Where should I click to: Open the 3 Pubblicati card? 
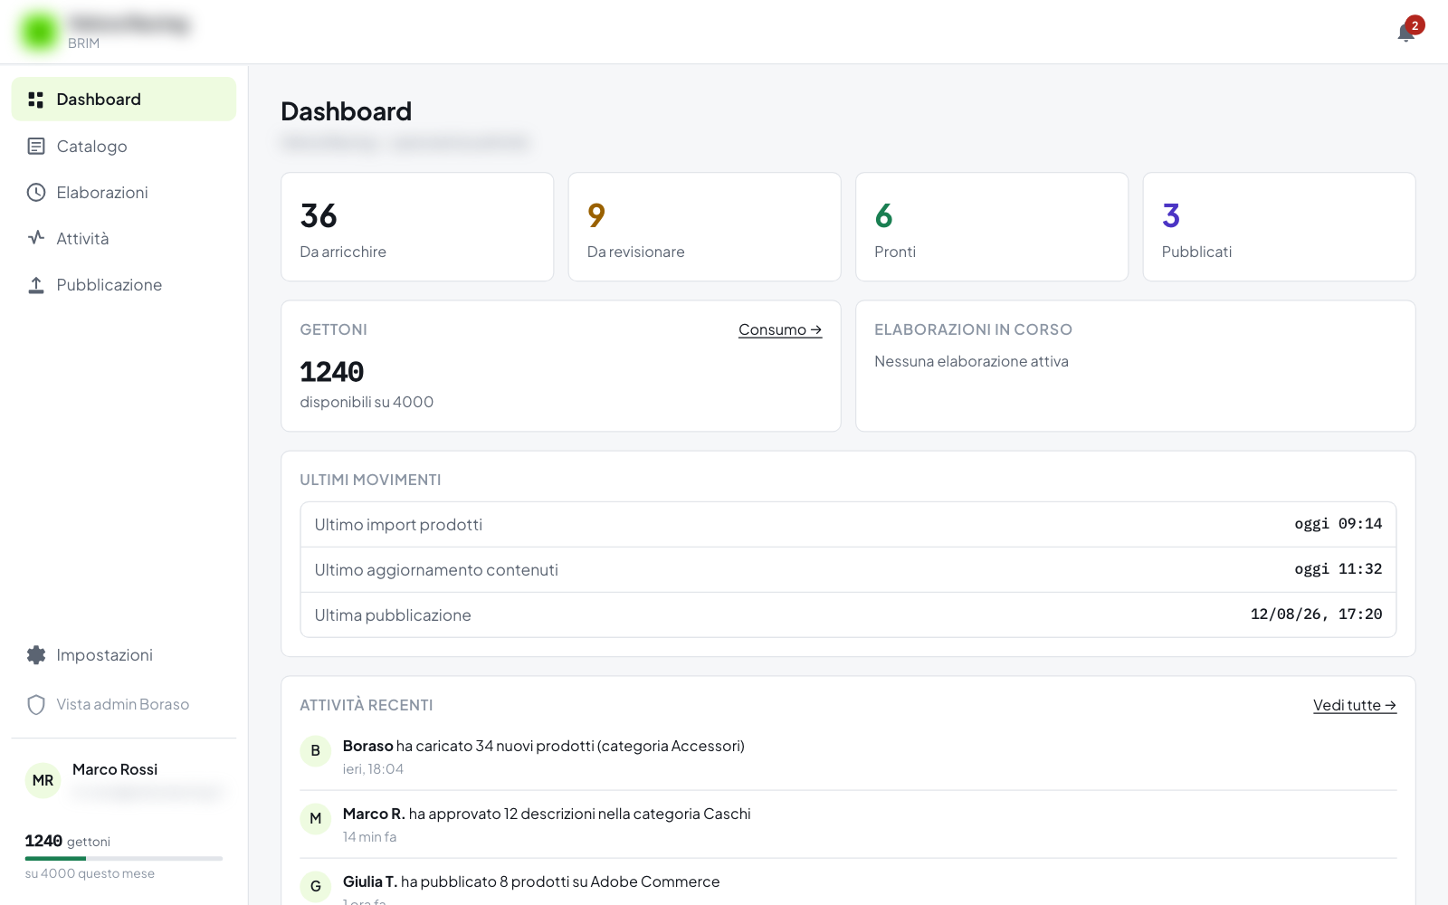click(x=1280, y=227)
